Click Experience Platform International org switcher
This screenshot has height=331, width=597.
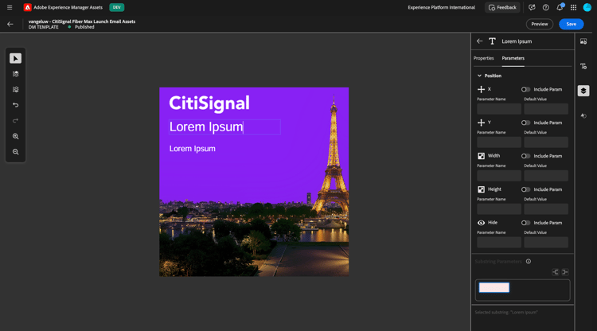tap(441, 7)
